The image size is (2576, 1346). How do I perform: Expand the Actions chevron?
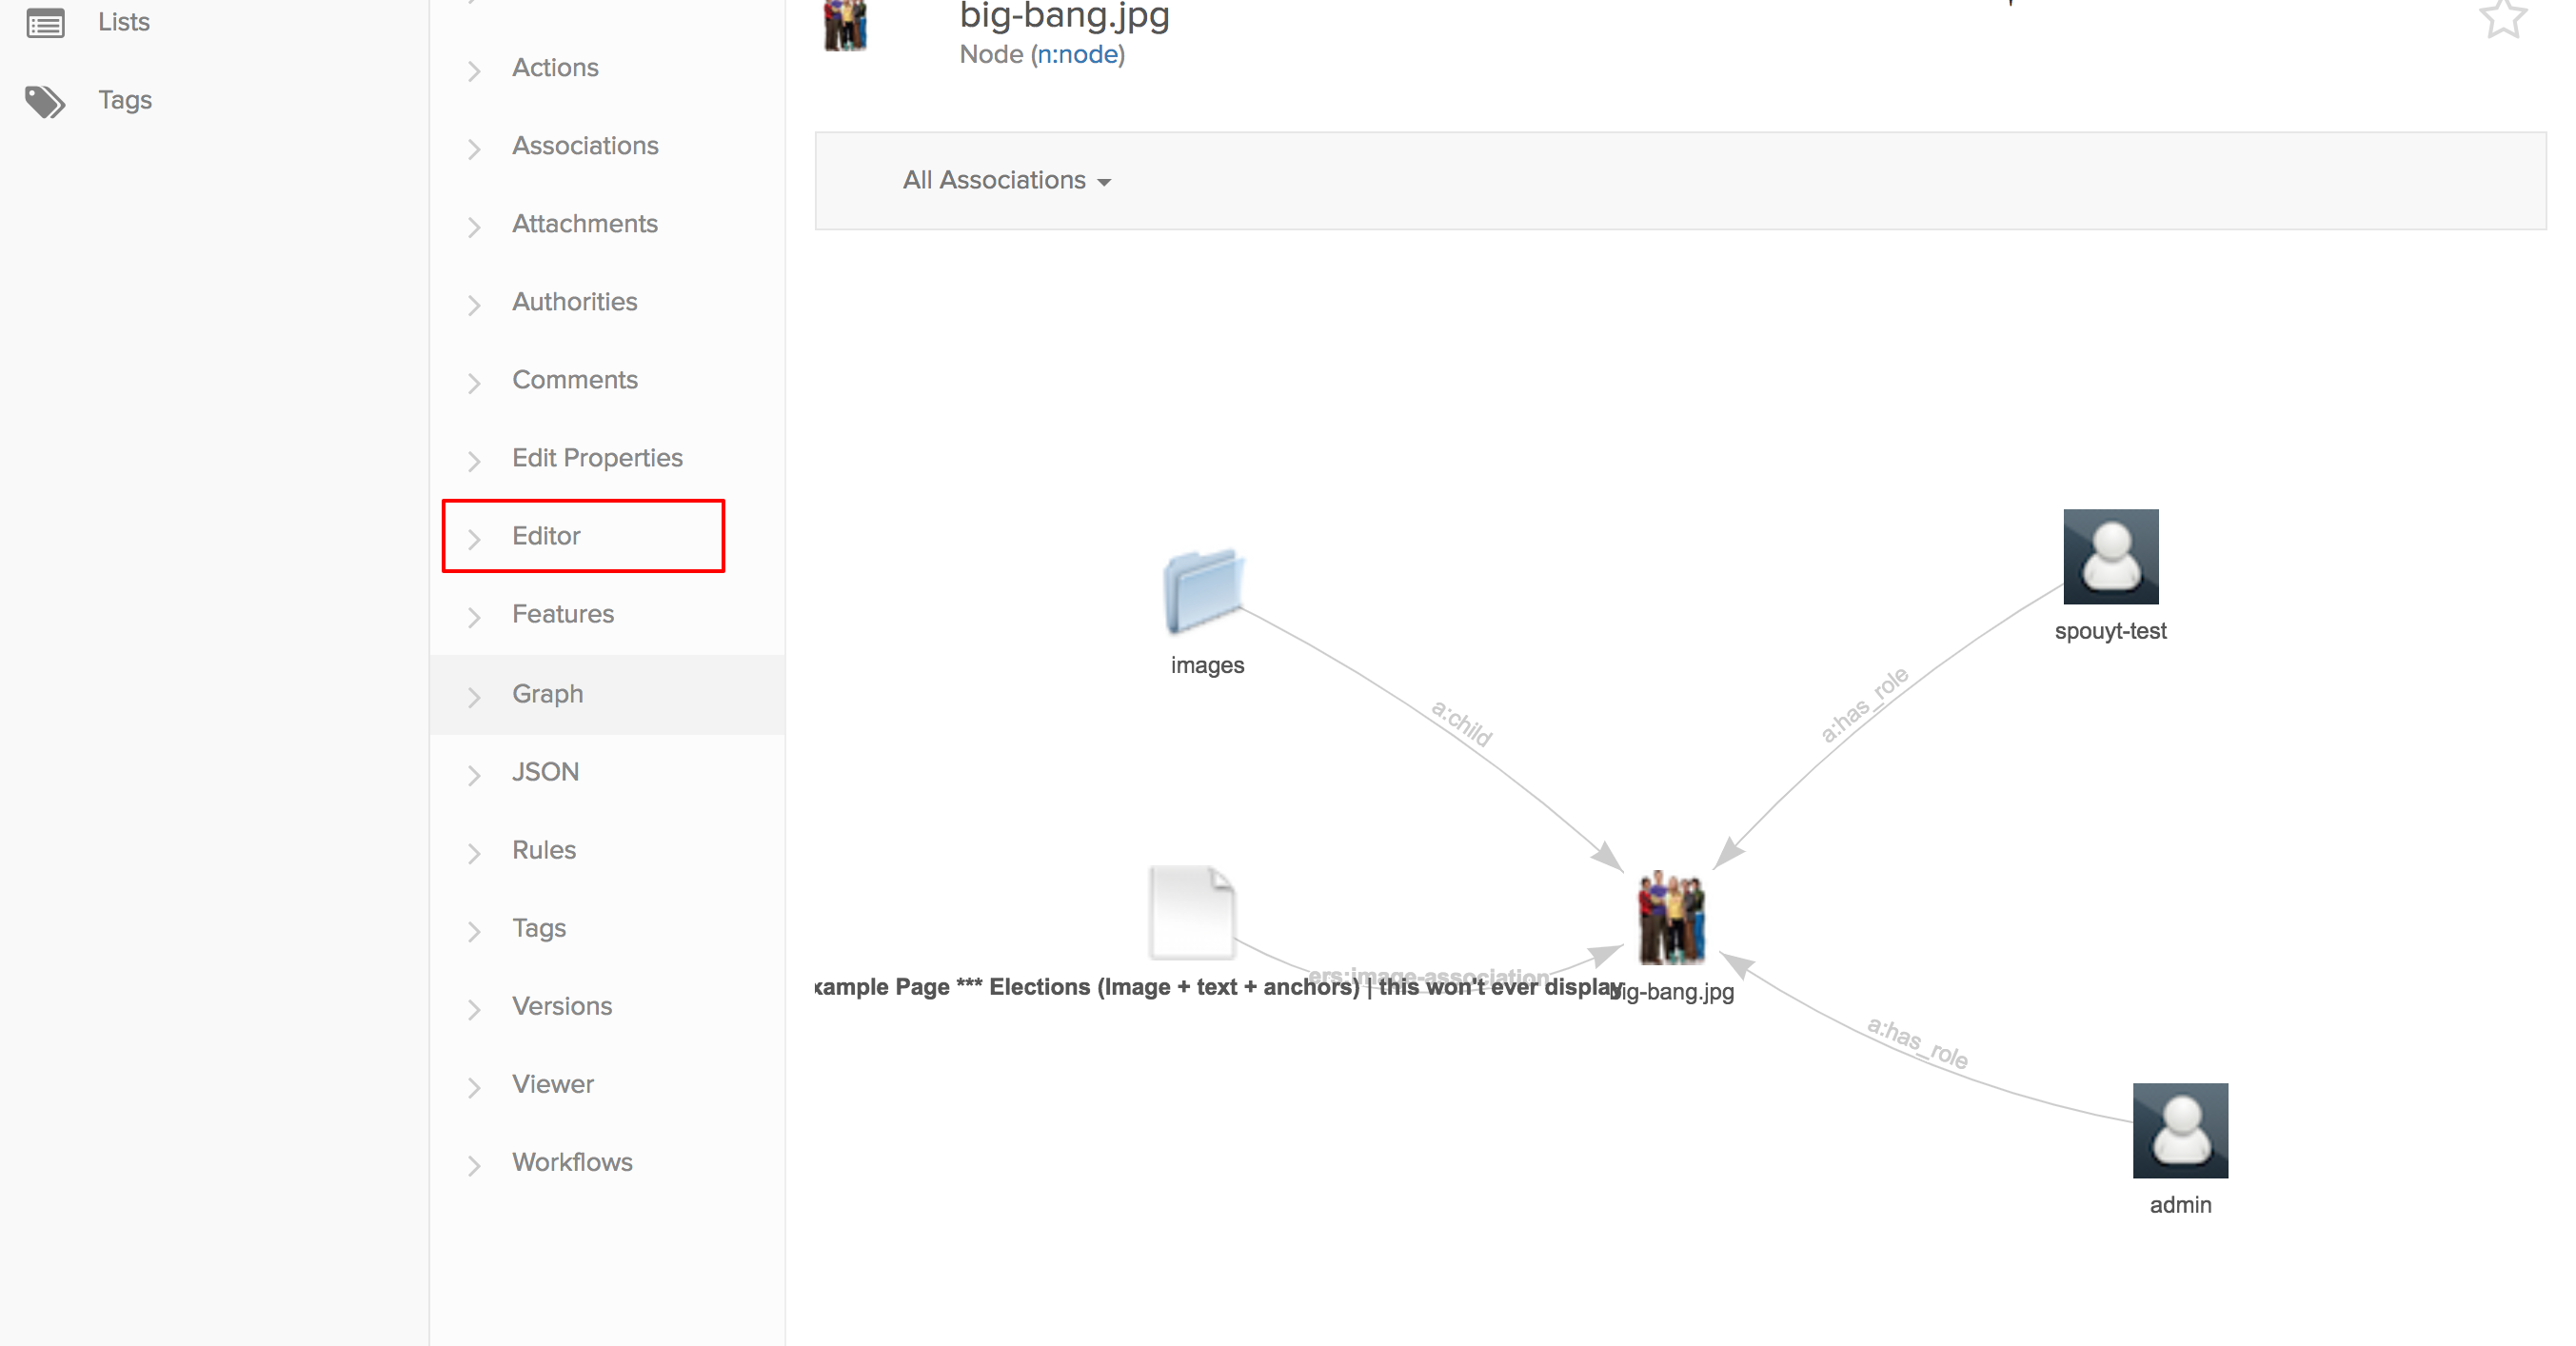(475, 71)
